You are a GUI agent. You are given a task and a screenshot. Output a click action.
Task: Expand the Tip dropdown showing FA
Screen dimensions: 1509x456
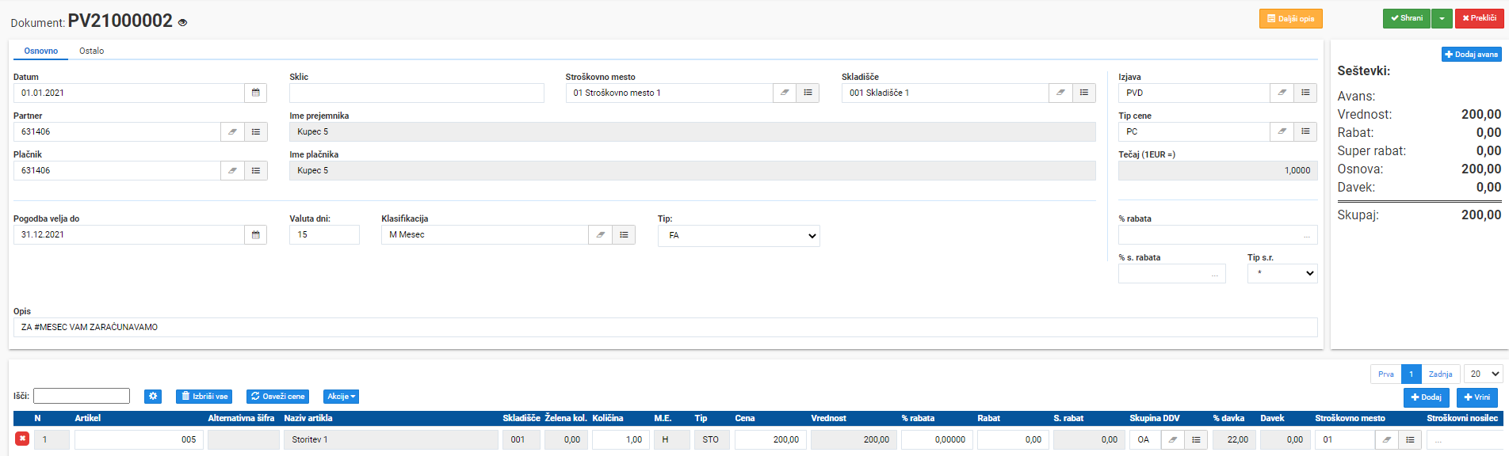click(x=739, y=236)
